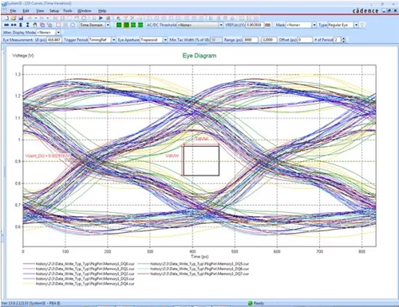Image resolution: width=399 pixels, height=307 pixels.
Task: Open the Type Regular Eye dropdown
Action: [356, 25]
